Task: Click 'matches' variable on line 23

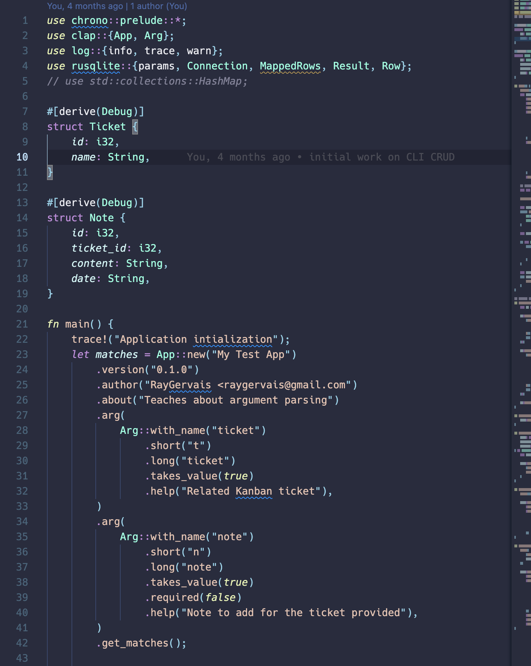Action: [117, 355]
